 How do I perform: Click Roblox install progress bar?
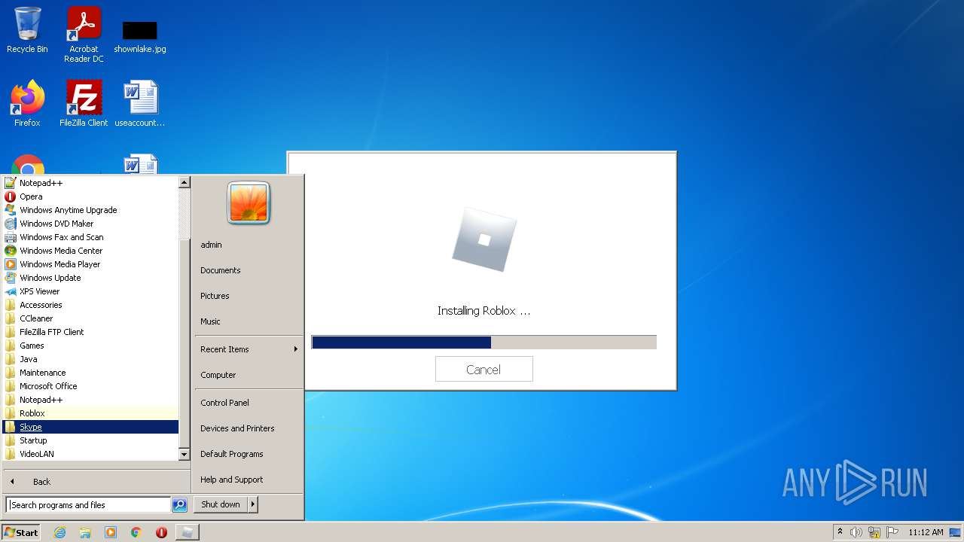[484, 343]
